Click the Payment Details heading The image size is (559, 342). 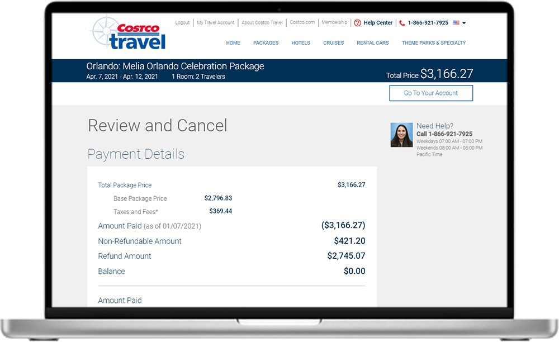pos(136,154)
